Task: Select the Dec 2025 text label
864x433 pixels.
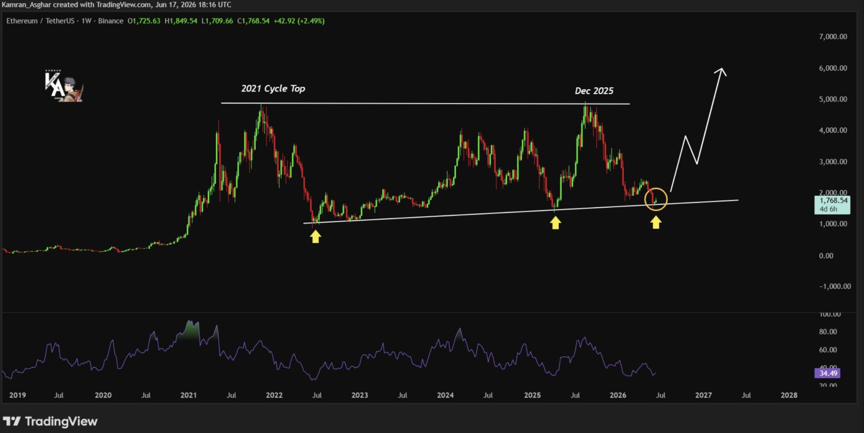Action: [594, 91]
